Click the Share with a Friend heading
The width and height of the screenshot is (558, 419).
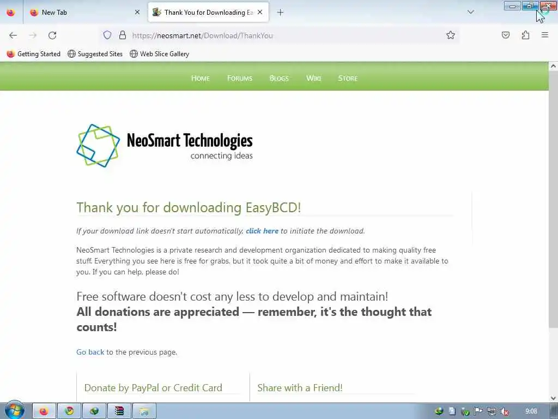[300, 388]
